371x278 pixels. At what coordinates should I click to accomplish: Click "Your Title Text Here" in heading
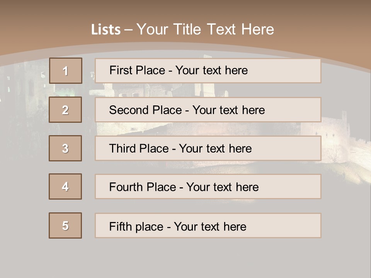point(205,29)
